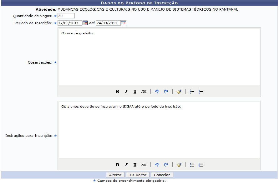Click inside the Observações text area
Viewport: 279px width, 183px height.
click(x=159, y=56)
